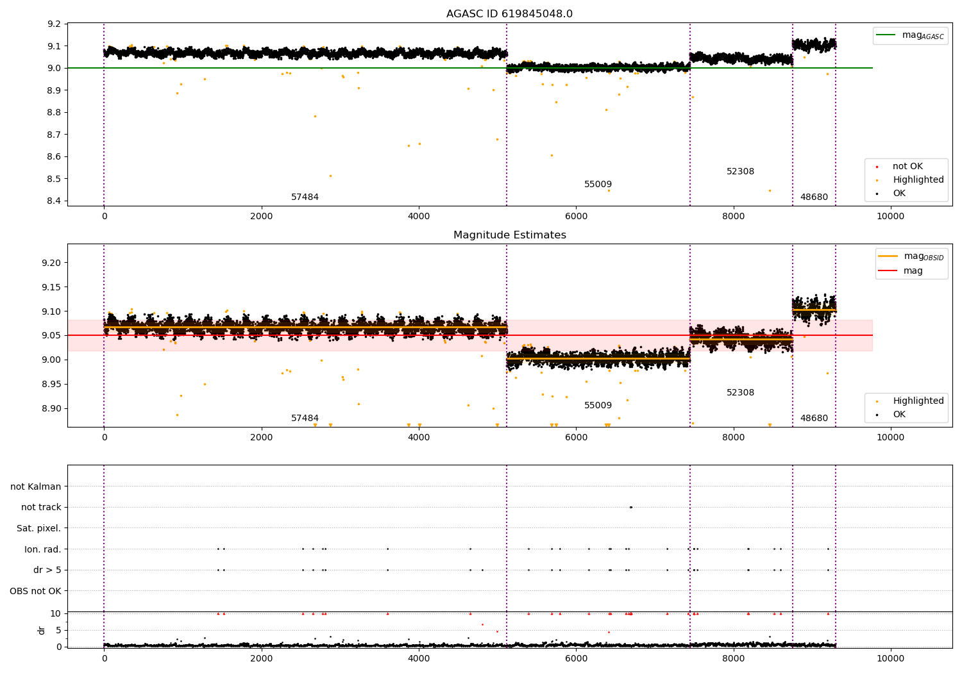The width and height of the screenshot is (962, 673).
Task: Click y-tick 8.7 in top plot
Action: [x=55, y=135]
